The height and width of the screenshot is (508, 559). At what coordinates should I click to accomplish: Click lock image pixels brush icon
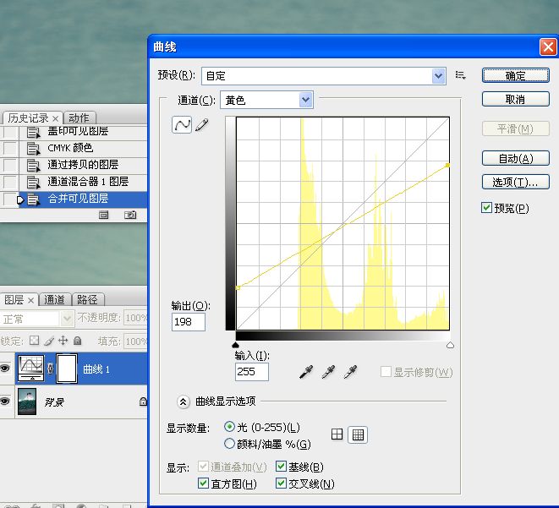point(49,341)
